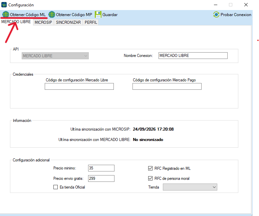Click the date value 24/09/2026 17:20:08

coord(153,129)
